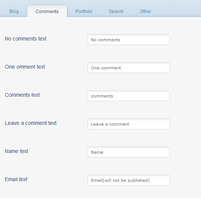Focus the input containing lowercase comments
Screen dimensions: 201x198
coord(129,96)
